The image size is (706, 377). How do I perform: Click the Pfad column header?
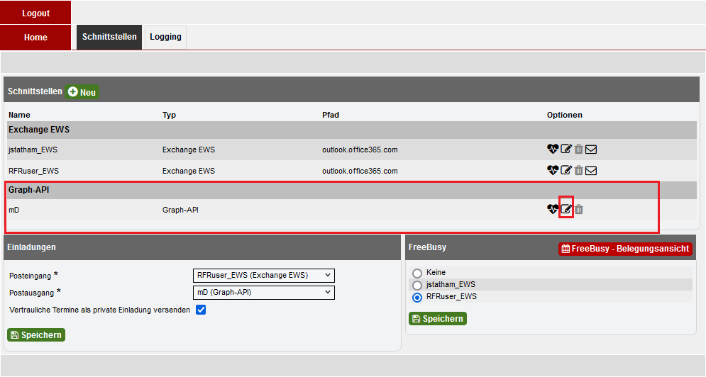pyautogui.click(x=331, y=115)
